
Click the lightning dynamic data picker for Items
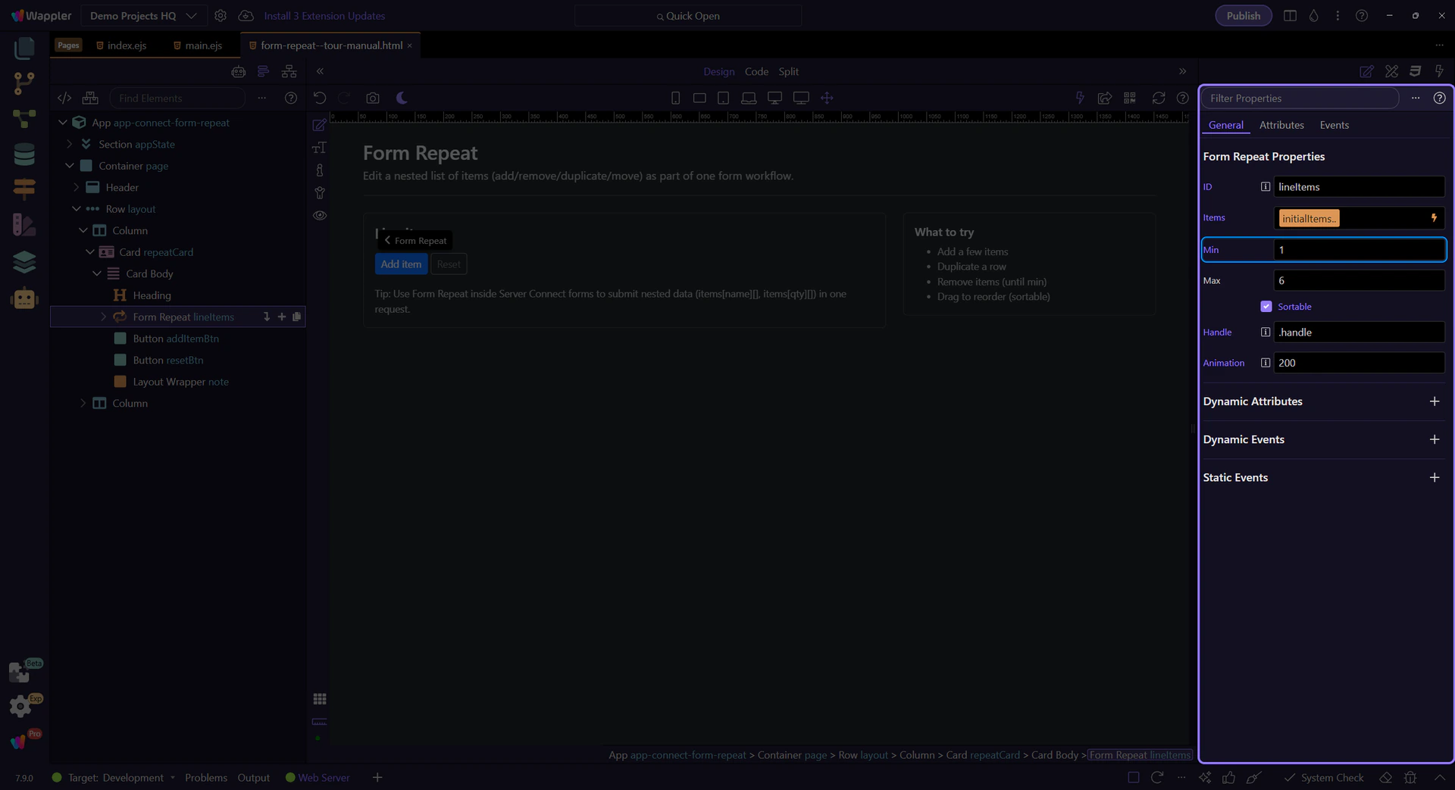pos(1434,218)
